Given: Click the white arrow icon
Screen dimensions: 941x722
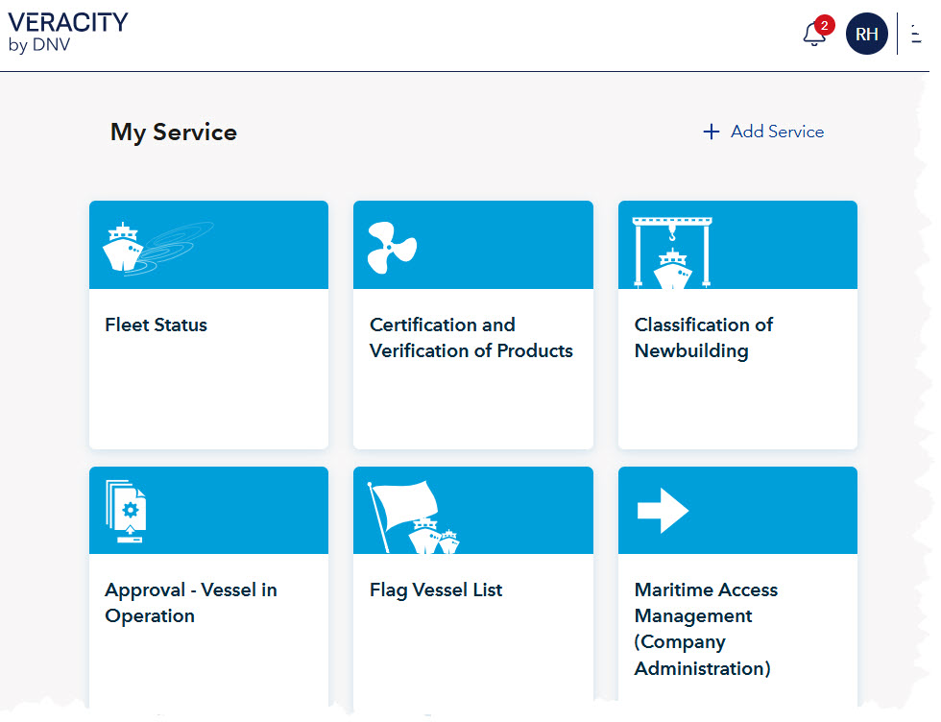Looking at the screenshot, I should pyautogui.click(x=663, y=511).
